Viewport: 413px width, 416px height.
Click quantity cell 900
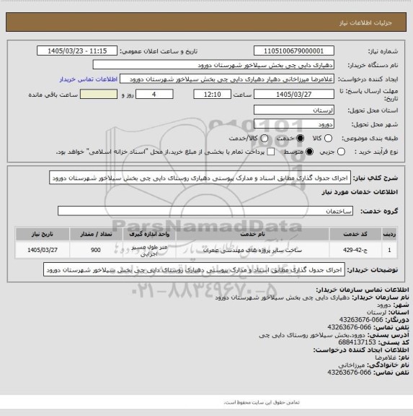(96, 250)
